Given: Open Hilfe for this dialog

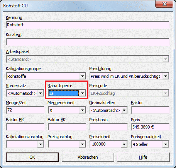Looking at the screenshot, I should click(144, 157).
